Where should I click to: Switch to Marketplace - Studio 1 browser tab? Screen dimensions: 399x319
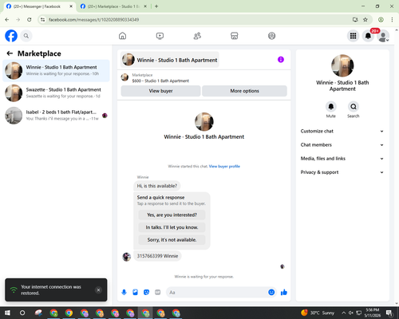(113, 6)
